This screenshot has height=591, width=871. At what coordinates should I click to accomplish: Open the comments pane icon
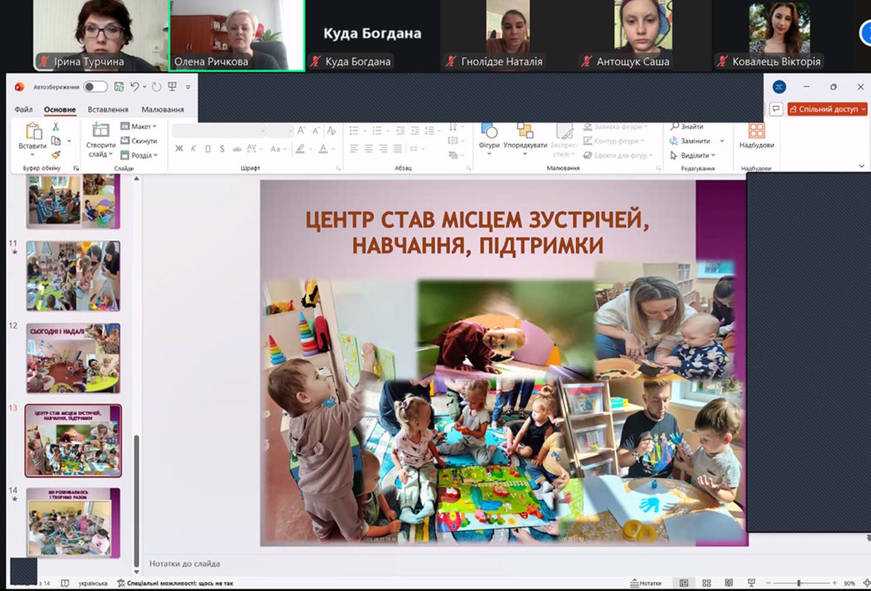pyautogui.click(x=776, y=109)
